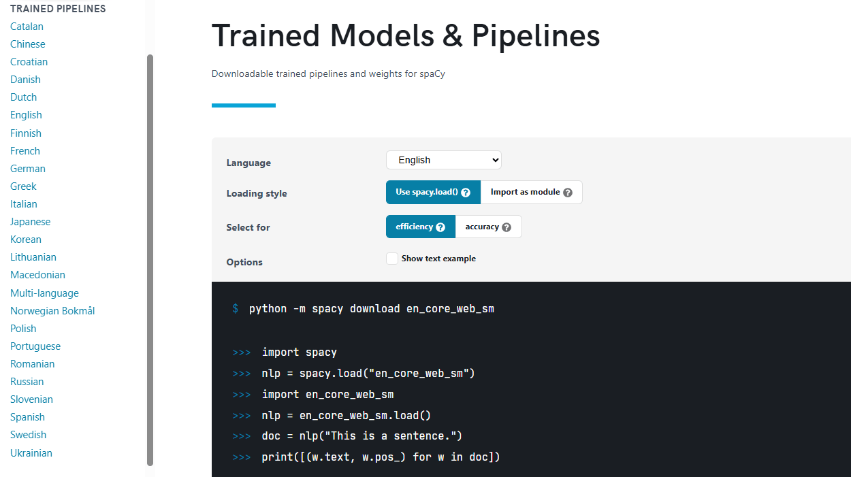Click the TRAINED PIPELINES sidebar header
The width and height of the screenshot is (851, 477).
[58, 9]
